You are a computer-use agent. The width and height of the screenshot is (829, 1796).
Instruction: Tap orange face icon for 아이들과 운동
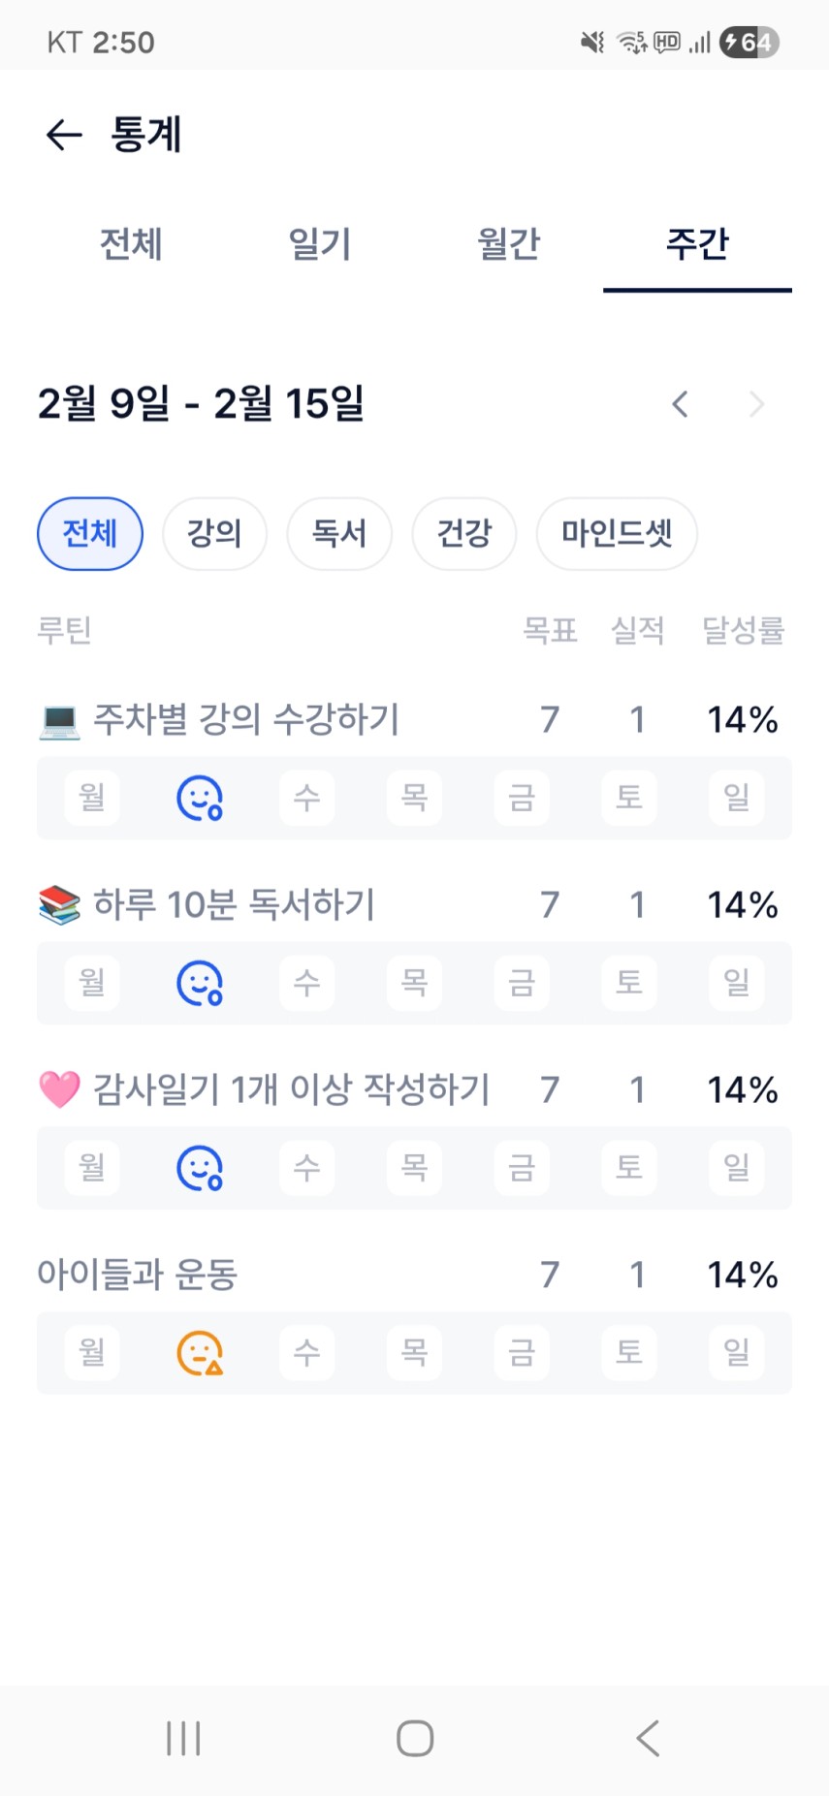click(x=200, y=1353)
